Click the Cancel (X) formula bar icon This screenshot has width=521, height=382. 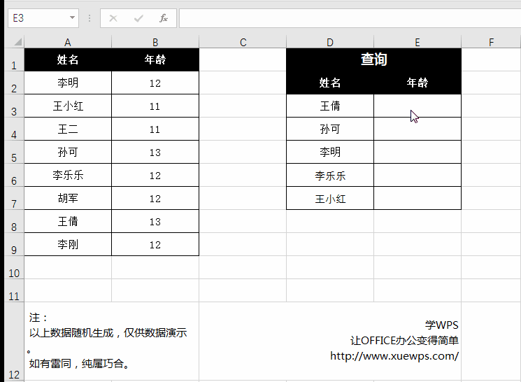tap(113, 18)
